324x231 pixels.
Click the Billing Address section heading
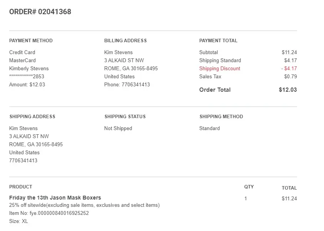tap(125, 41)
